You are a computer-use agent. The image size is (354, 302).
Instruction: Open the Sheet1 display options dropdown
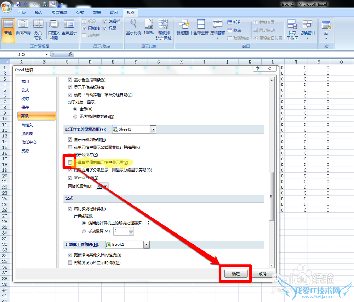(153, 129)
